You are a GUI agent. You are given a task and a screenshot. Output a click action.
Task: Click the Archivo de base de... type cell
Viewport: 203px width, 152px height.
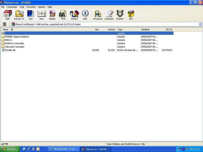(128, 50)
